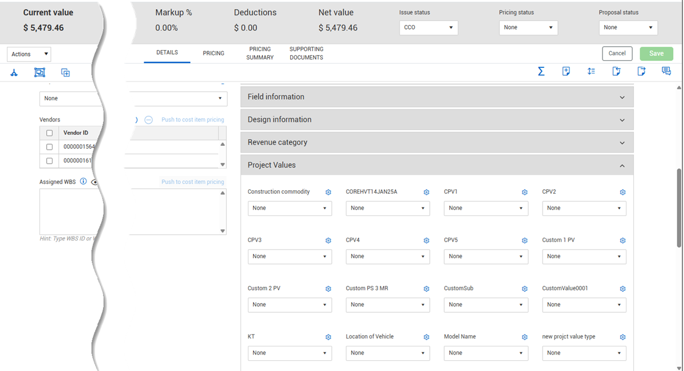
Task: Click the Sigma summation icon
Action: (541, 71)
